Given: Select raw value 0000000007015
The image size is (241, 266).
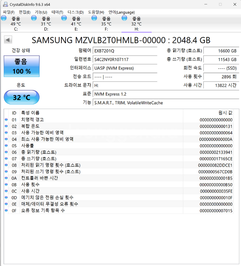Looking at the screenshot, I should 216,211.
